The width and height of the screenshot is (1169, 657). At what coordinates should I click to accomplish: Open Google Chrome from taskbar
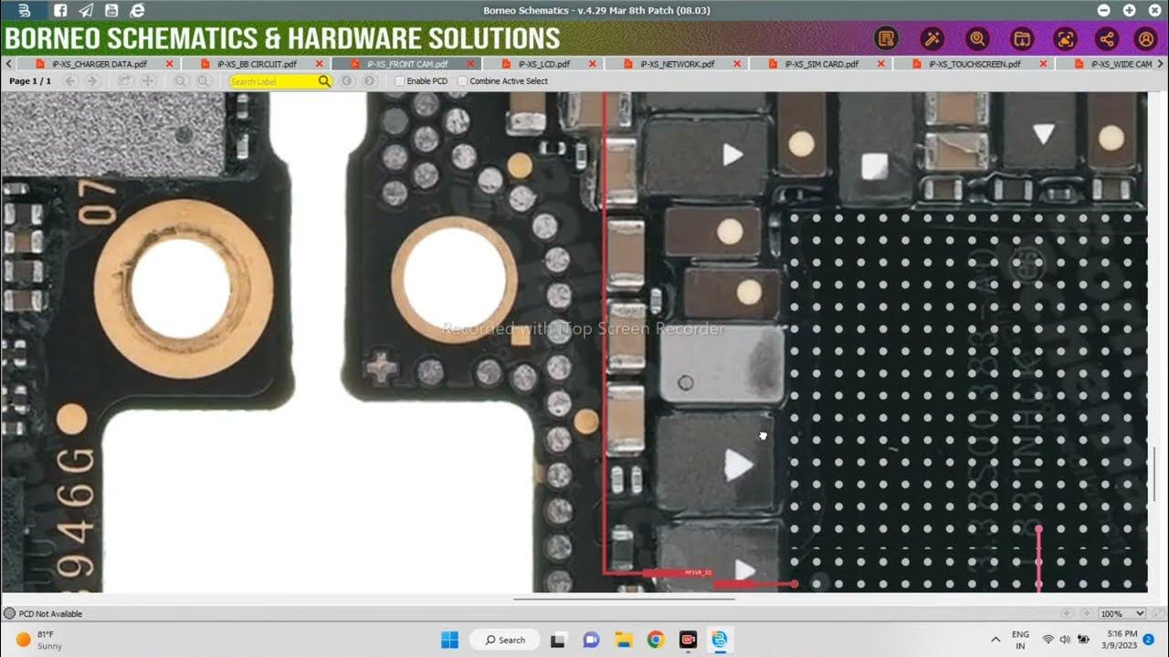pos(655,640)
